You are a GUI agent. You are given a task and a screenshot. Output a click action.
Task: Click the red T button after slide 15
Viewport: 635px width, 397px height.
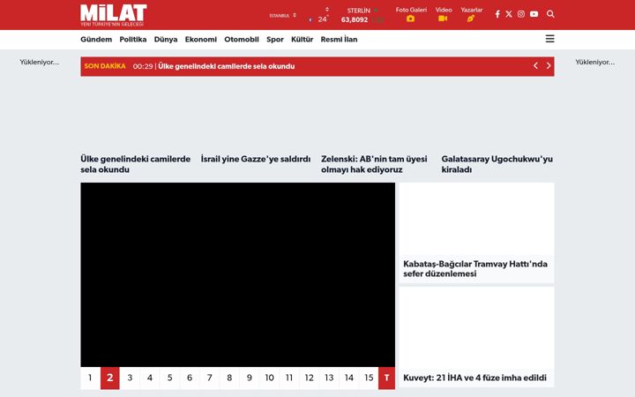pos(387,378)
